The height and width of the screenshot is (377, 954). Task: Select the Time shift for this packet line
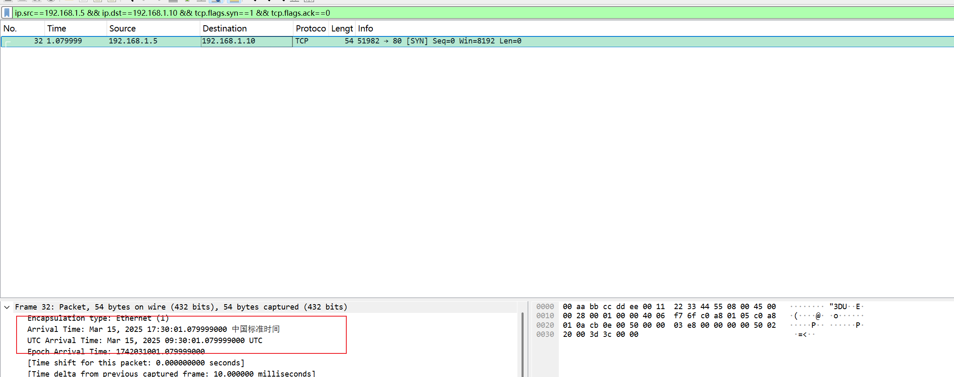(136, 363)
